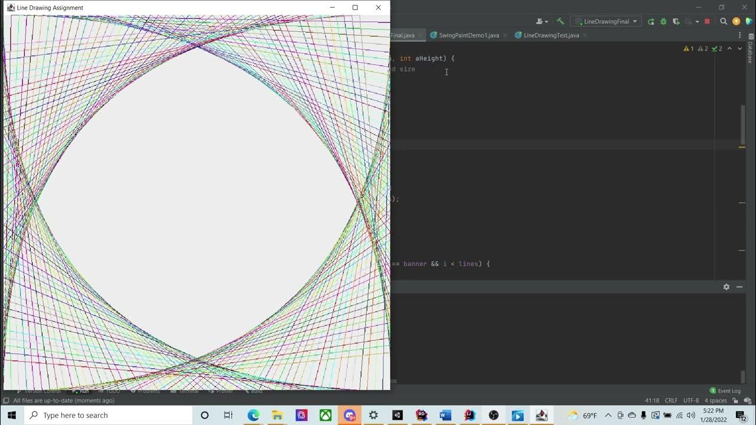
Task: Open Search Everywhere via the magnifier icon
Action: 724,21
